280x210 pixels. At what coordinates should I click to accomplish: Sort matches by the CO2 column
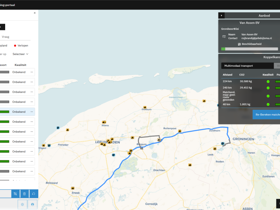(242, 75)
